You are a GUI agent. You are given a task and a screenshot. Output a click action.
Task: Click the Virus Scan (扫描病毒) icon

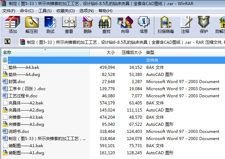click(166, 22)
